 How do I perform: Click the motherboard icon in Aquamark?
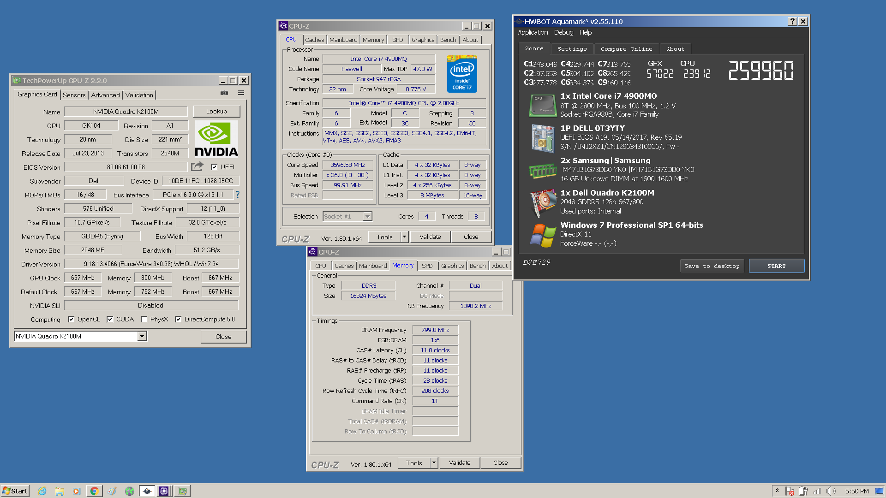(543, 138)
